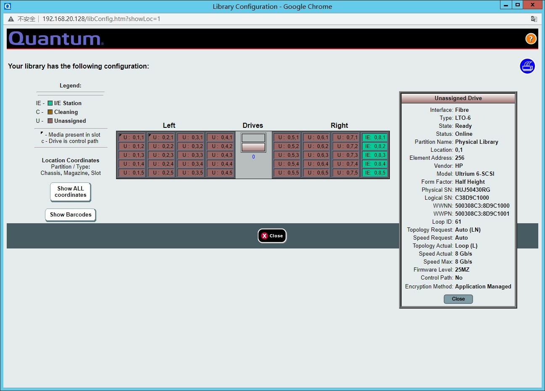Select I/E station slot IE: 0,8,3

(x=375, y=155)
